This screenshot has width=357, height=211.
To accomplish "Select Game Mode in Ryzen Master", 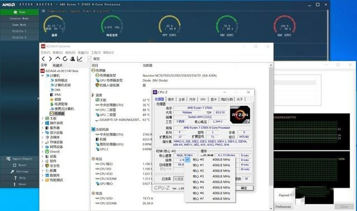I will pyautogui.click(x=20, y=24).
